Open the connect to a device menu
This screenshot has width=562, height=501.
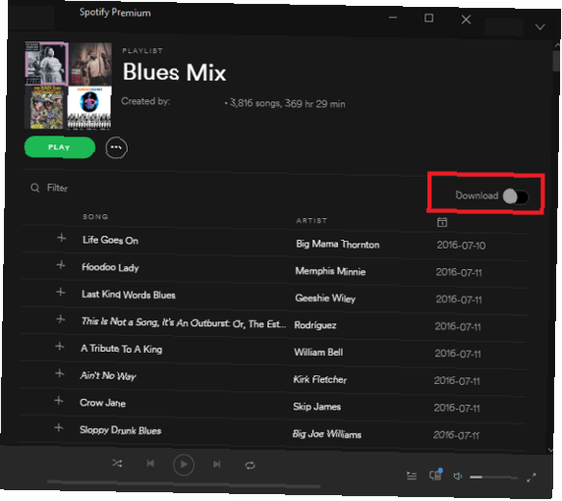[436, 475]
